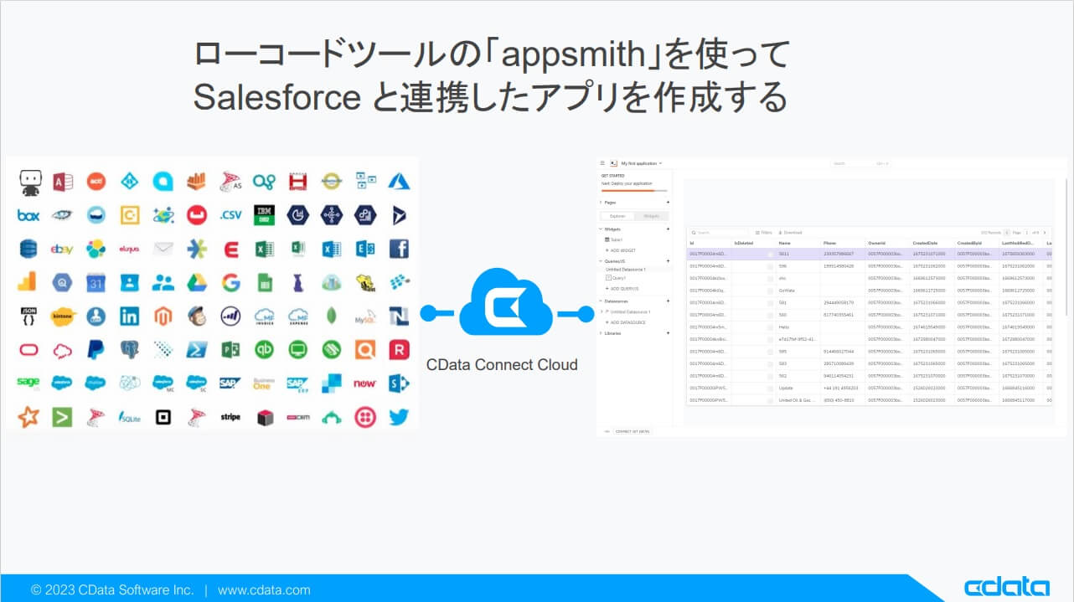Select the Salesforce connector logo

pyautogui.click(x=59, y=382)
